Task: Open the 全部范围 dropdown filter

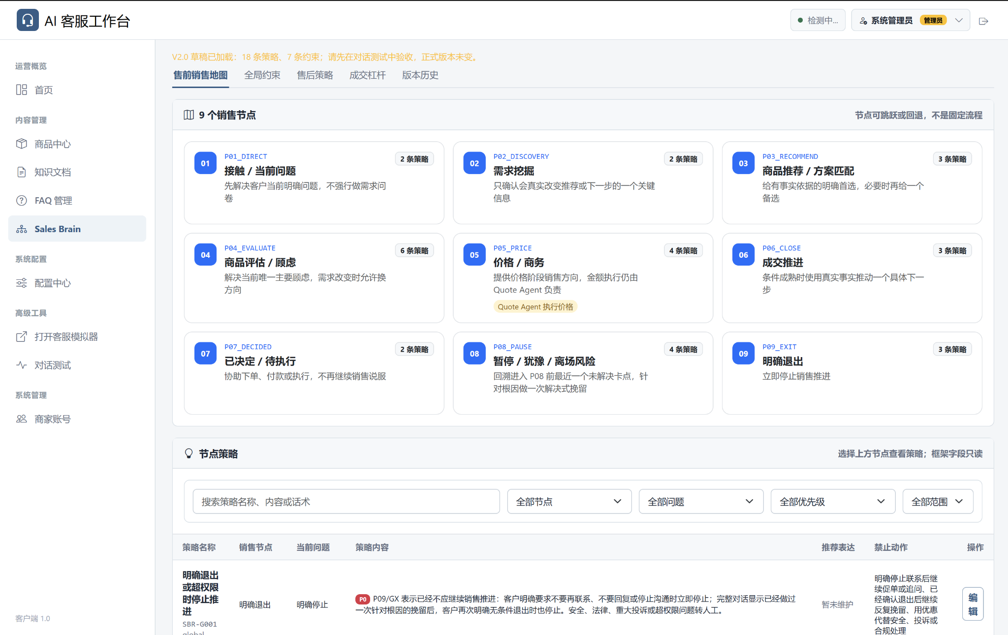Action: (x=938, y=501)
